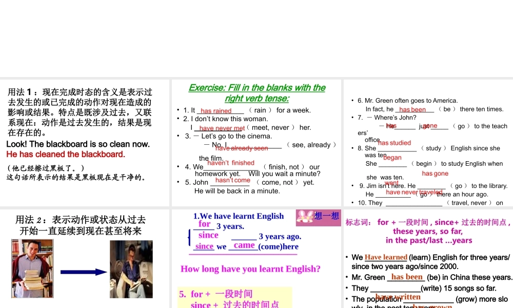Click the heading '用法 2：表示动作或状态从过去'

point(81,220)
